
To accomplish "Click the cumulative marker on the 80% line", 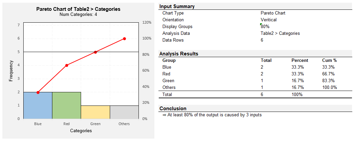I will [x=96, y=52].
